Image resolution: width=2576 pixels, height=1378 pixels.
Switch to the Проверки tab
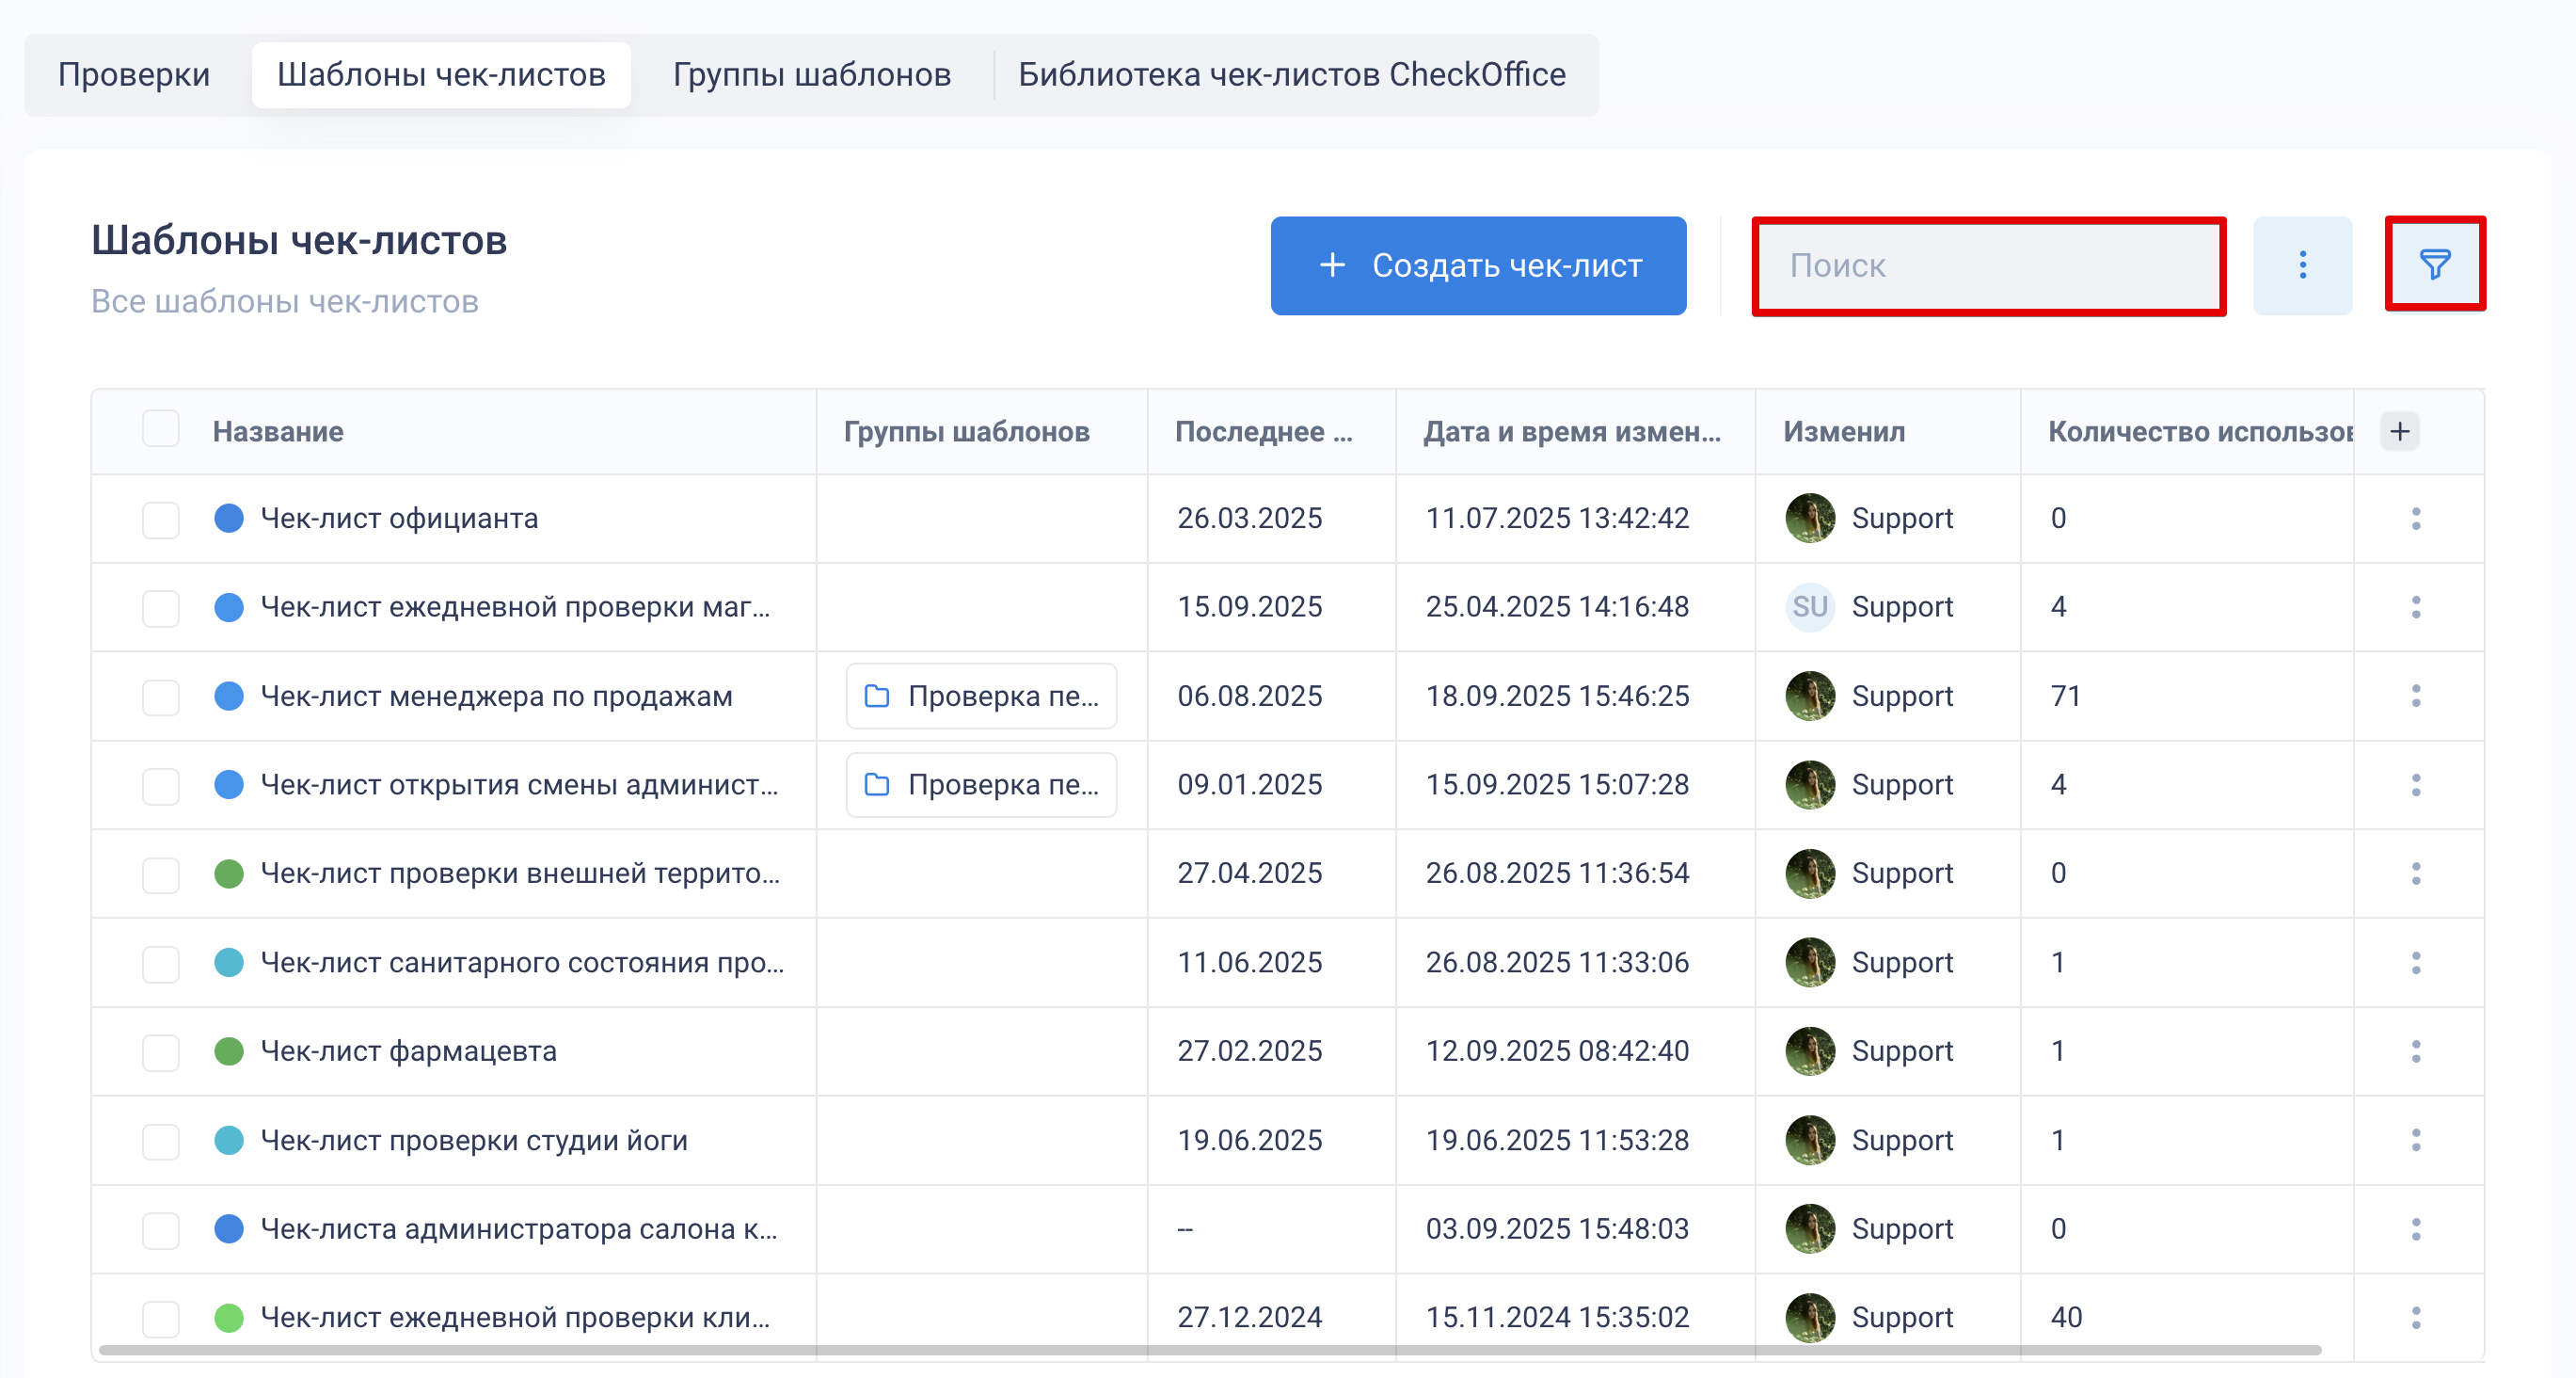click(133, 74)
